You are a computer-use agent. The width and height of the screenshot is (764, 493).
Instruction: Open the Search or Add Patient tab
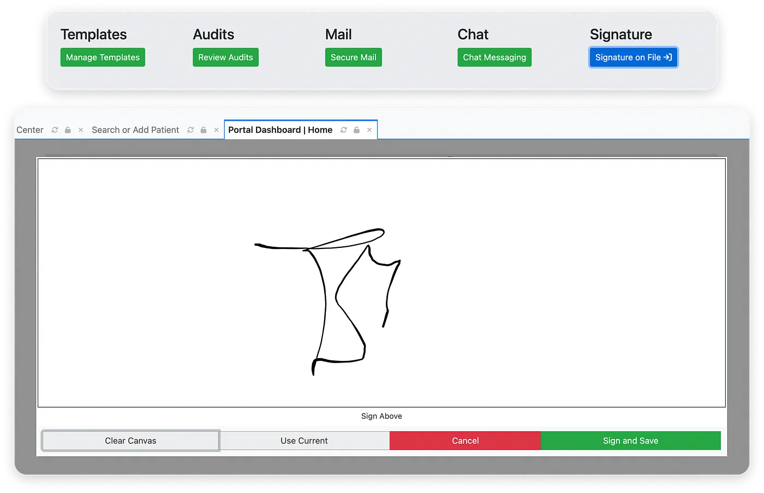(x=135, y=130)
